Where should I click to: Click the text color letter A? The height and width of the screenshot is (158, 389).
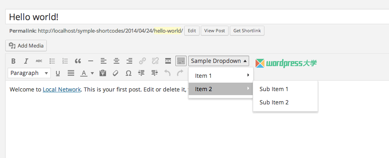(x=84, y=73)
